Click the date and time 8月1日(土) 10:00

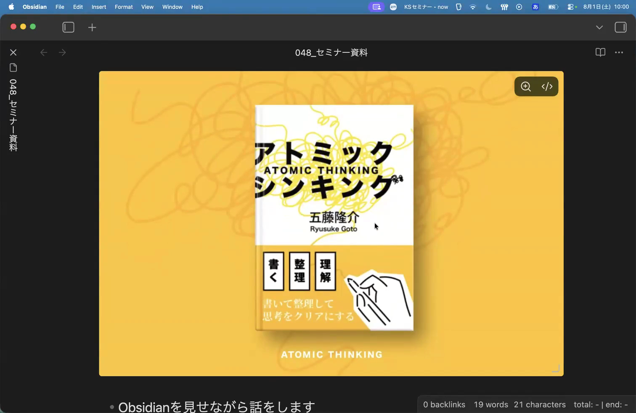coord(606,7)
